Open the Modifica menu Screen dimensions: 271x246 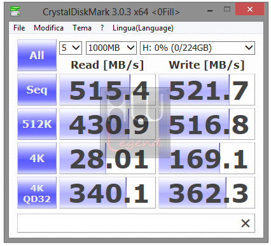(48, 28)
